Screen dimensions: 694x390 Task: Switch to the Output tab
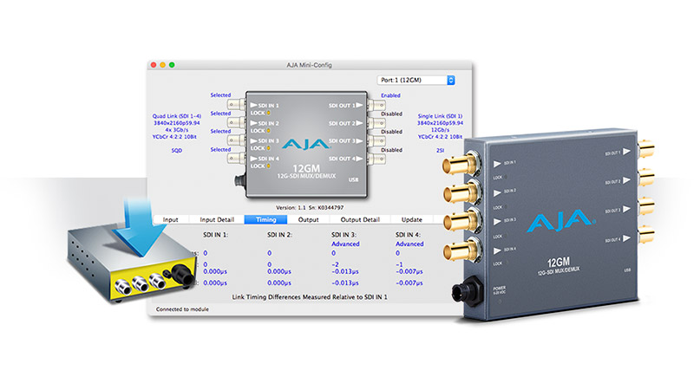(308, 219)
